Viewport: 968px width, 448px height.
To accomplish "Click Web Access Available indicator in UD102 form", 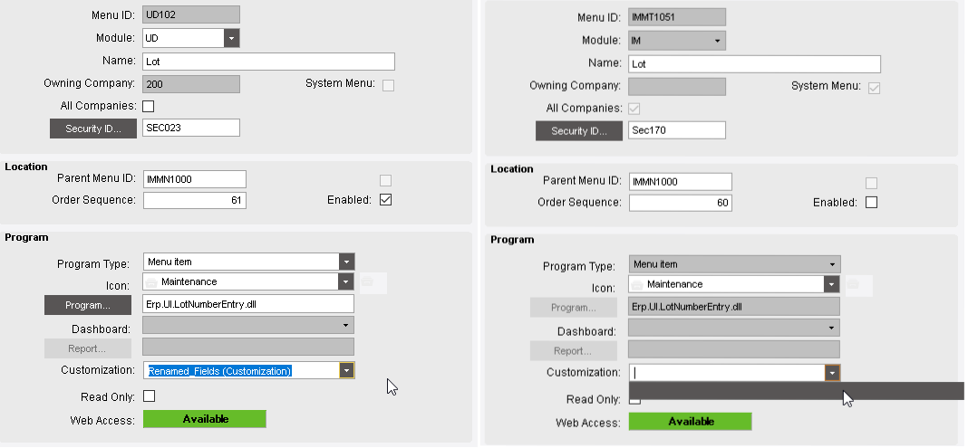I will (x=205, y=419).
